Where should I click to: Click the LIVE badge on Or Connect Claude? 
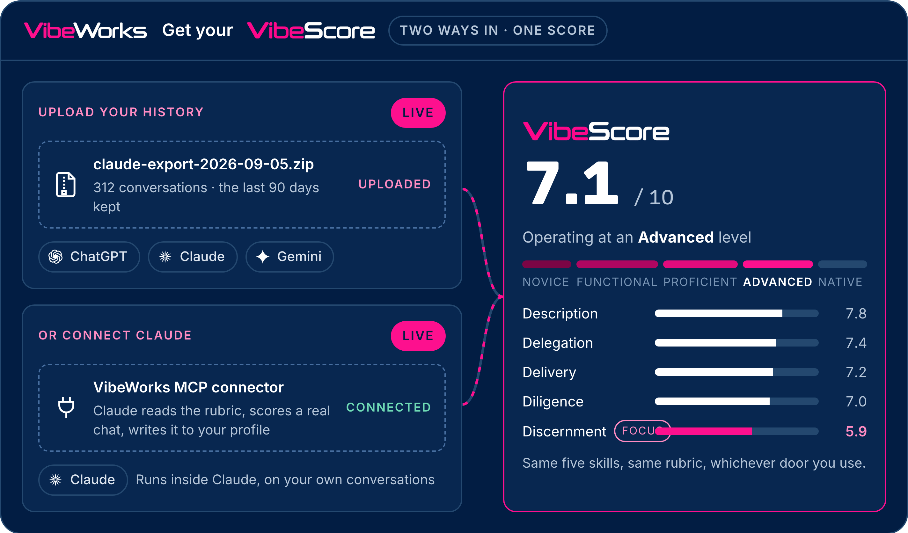[x=418, y=336]
